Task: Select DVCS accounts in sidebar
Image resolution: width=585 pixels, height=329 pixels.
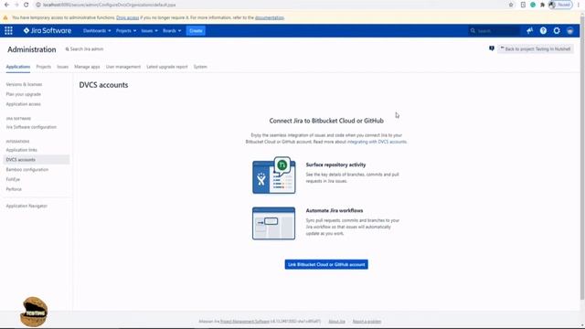Action: [x=37, y=160]
